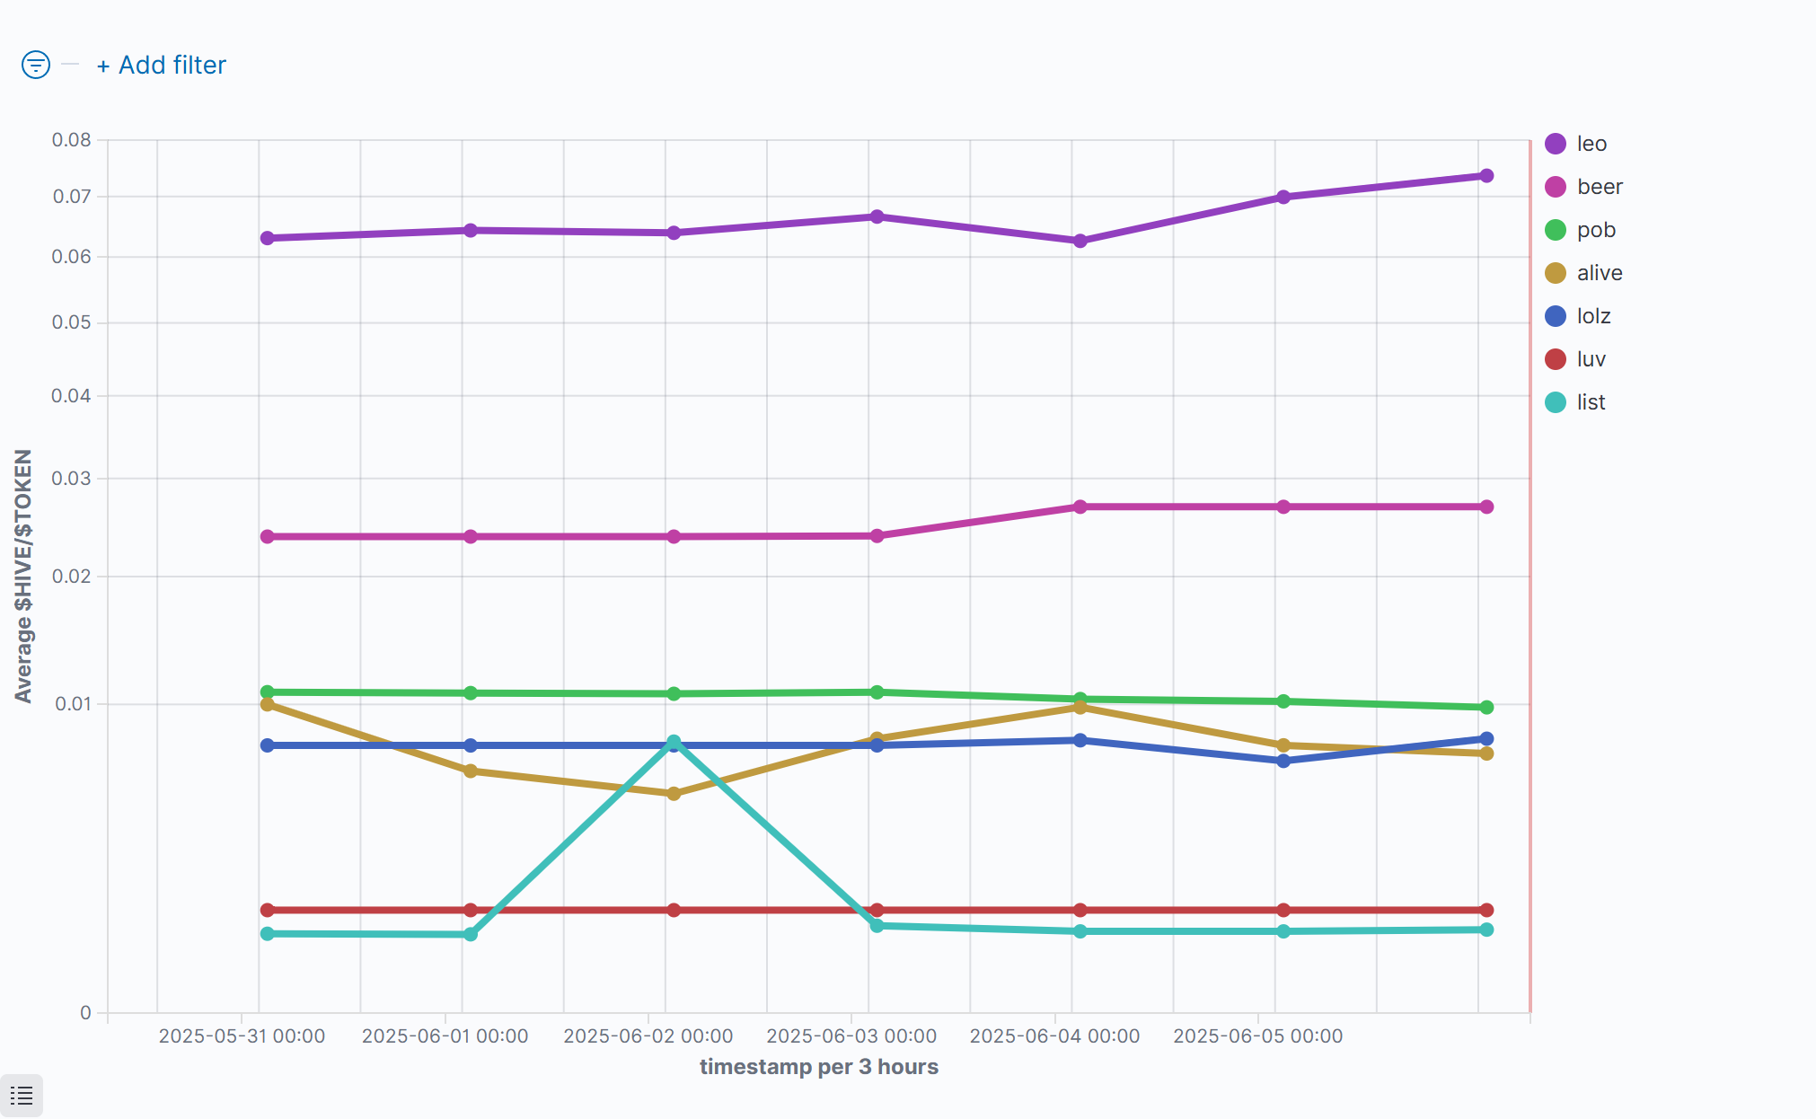Click the magenta beer legend color dot
This screenshot has height=1119, width=1816.
coord(1556,187)
